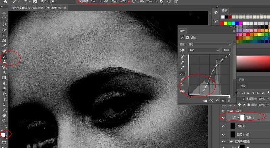Hide the 曲线 1 layer
Screen dimensions: 270x148
coord(223,118)
